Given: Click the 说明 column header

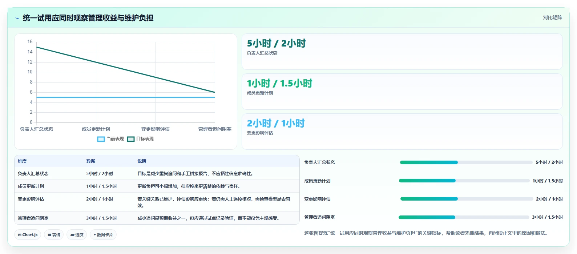Looking at the screenshot, I should point(142,161).
